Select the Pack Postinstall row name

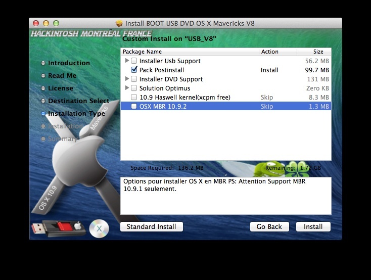(162, 70)
